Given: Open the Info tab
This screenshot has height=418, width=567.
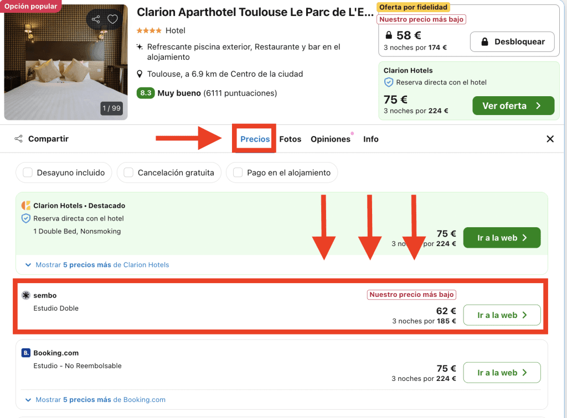Looking at the screenshot, I should point(370,139).
